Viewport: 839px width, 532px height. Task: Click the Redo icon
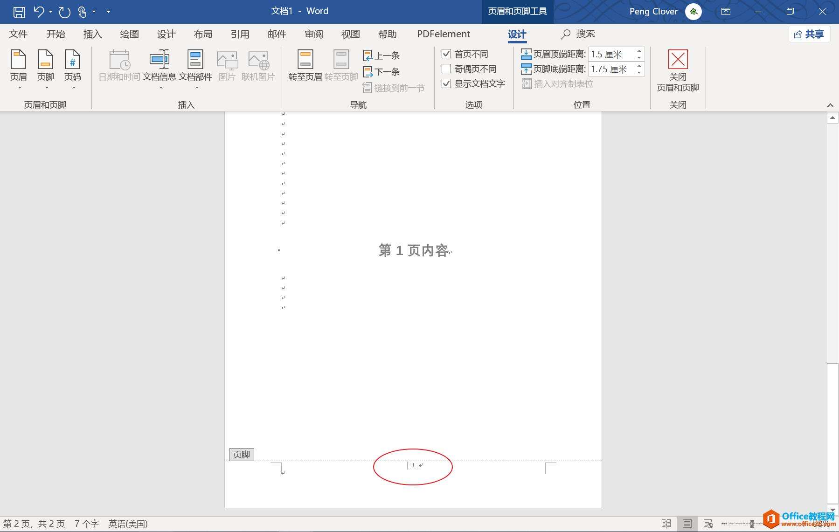(64, 12)
